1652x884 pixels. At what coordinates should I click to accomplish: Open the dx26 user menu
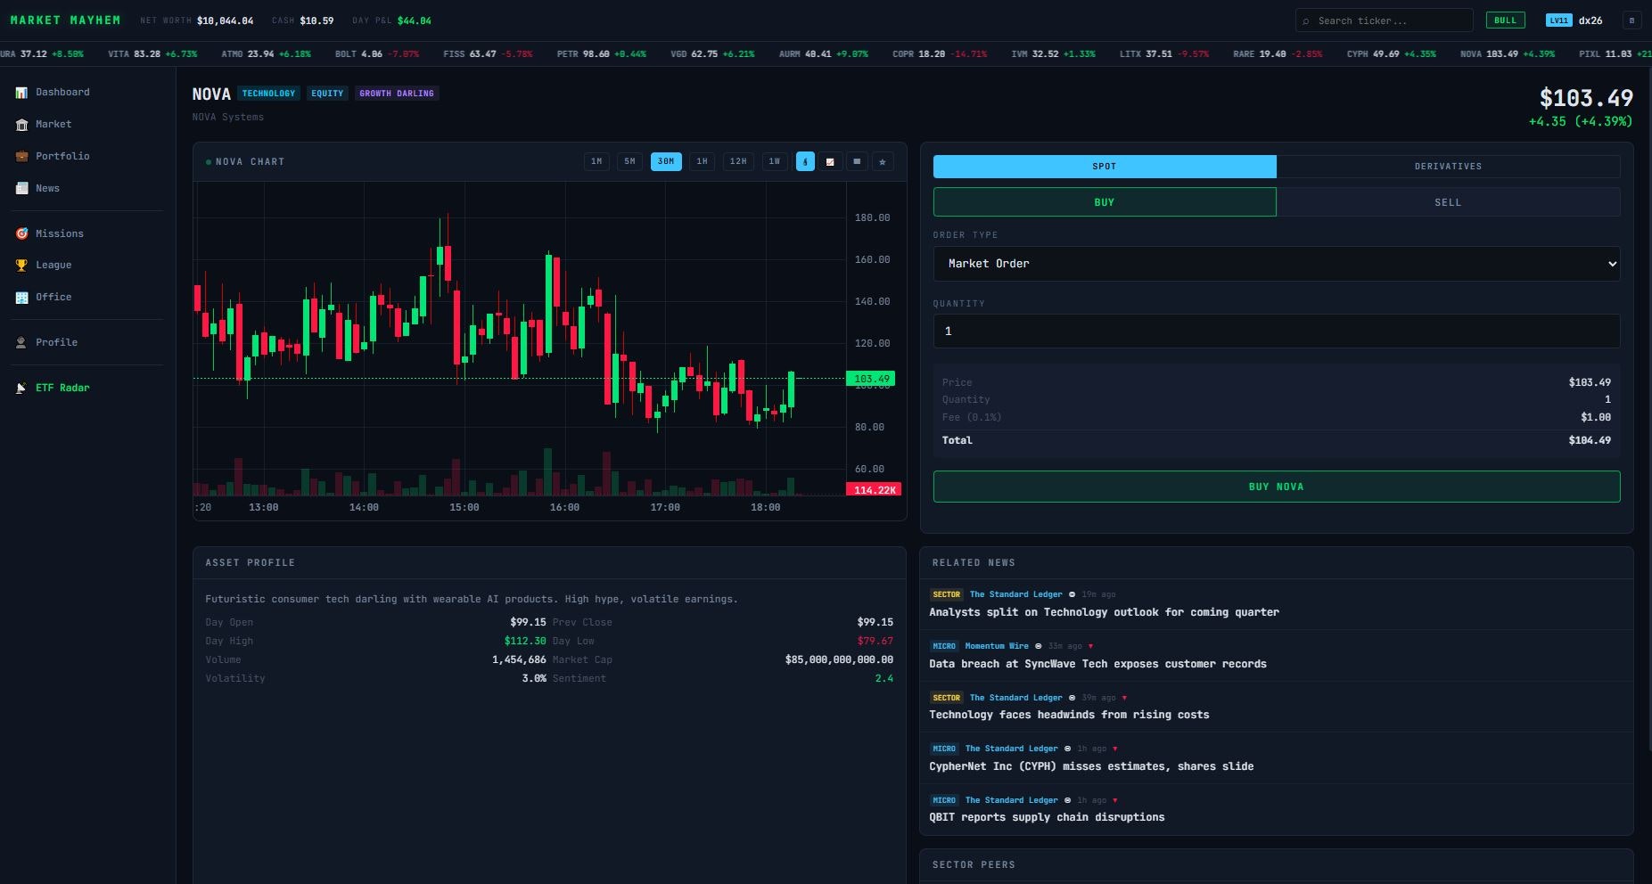point(1590,20)
